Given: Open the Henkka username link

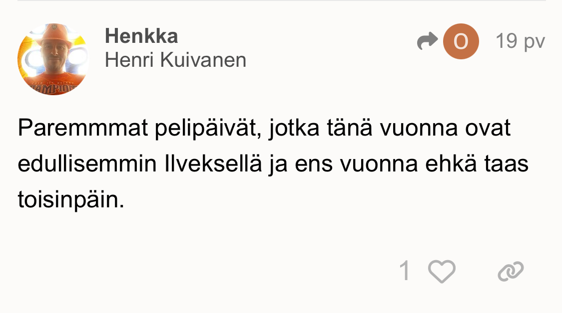Looking at the screenshot, I should [141, 36].
